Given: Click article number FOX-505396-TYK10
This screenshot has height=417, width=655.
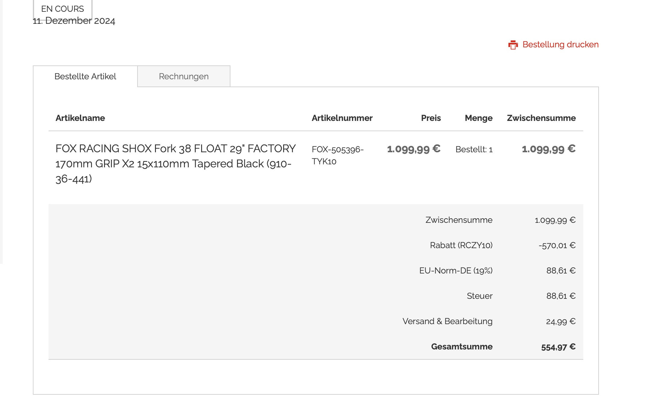Looking at the screenshot, I should [x=337, y=155].
